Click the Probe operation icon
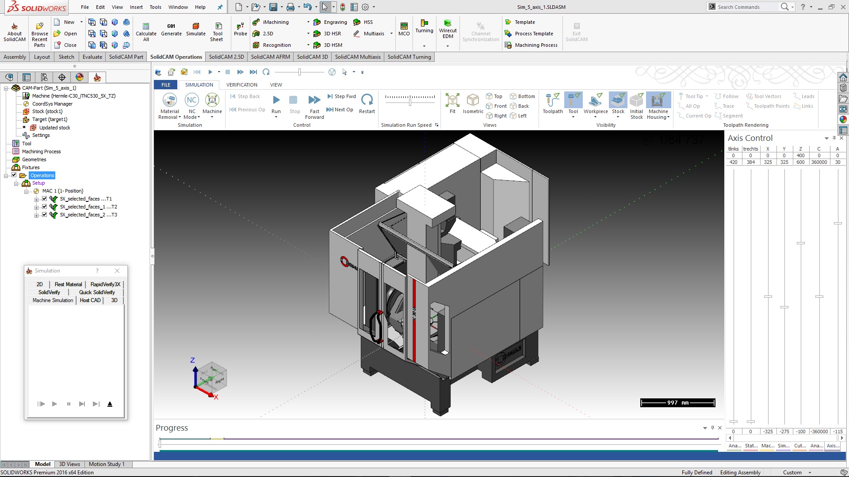The image size is (849, 477). (240, 30)
